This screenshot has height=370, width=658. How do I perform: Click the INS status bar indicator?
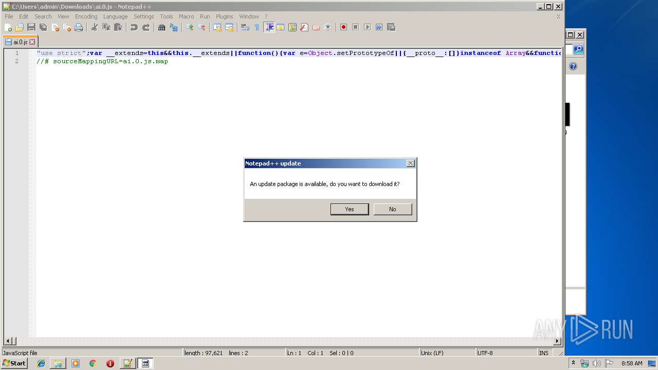(x=544, y=353)
